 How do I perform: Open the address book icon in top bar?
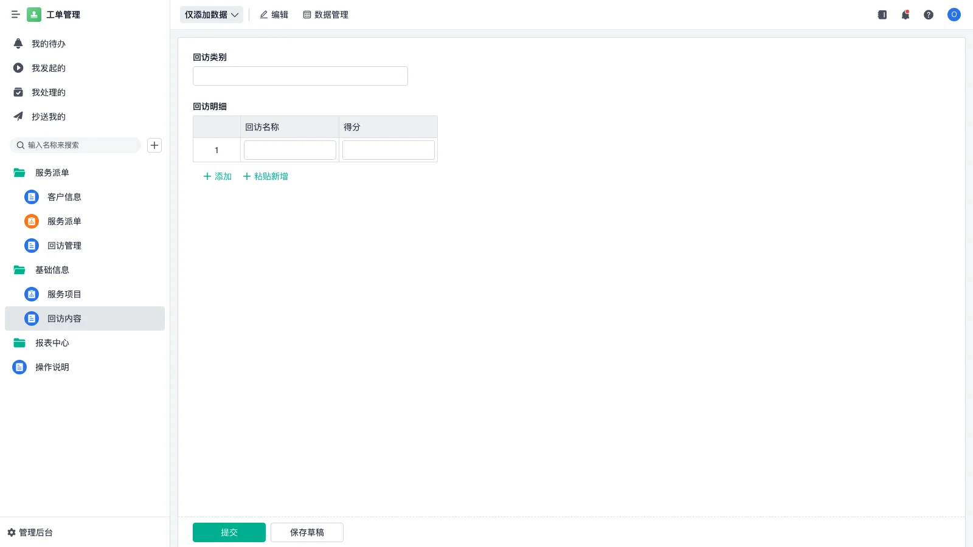pyautogui.click(x=881, y=15)
